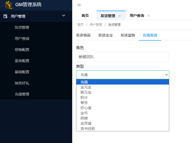This screenshot has width=192, height=143.
Task: Choose 金元宝 from the type list
Action: (x=86, y=87)
